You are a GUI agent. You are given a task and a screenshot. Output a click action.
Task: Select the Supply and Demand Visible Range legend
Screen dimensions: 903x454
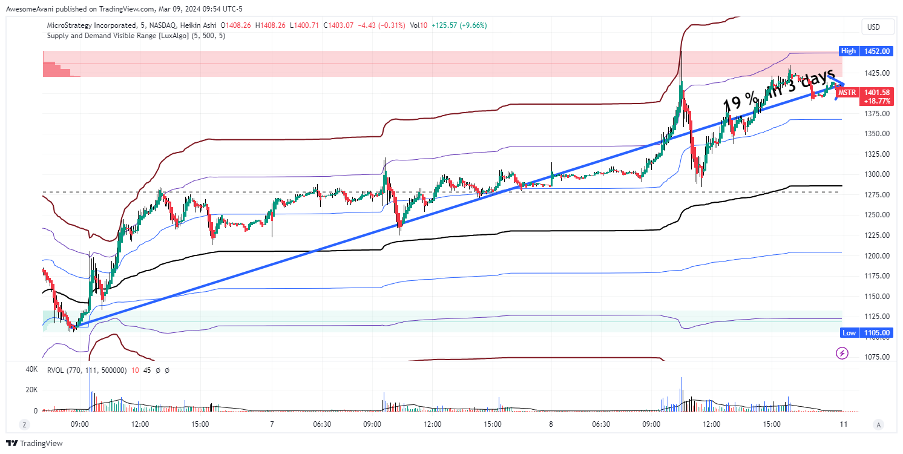click(137, 36)
